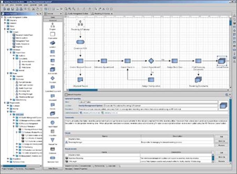The width and height of the screenshot is (237, 174).
Task: Click the first icon in the main toolbar
Action: tap(5, 9)
